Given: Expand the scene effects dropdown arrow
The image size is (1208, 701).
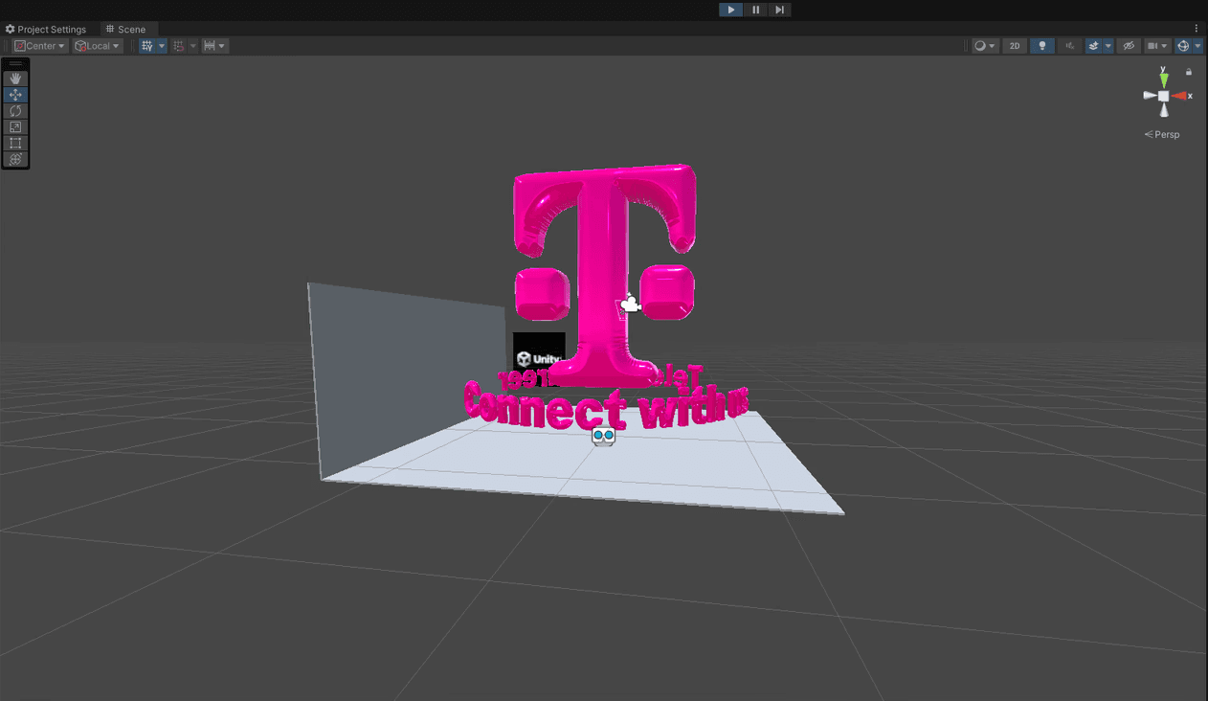Looking at the screenshot, I should [x=1108, y=46].
